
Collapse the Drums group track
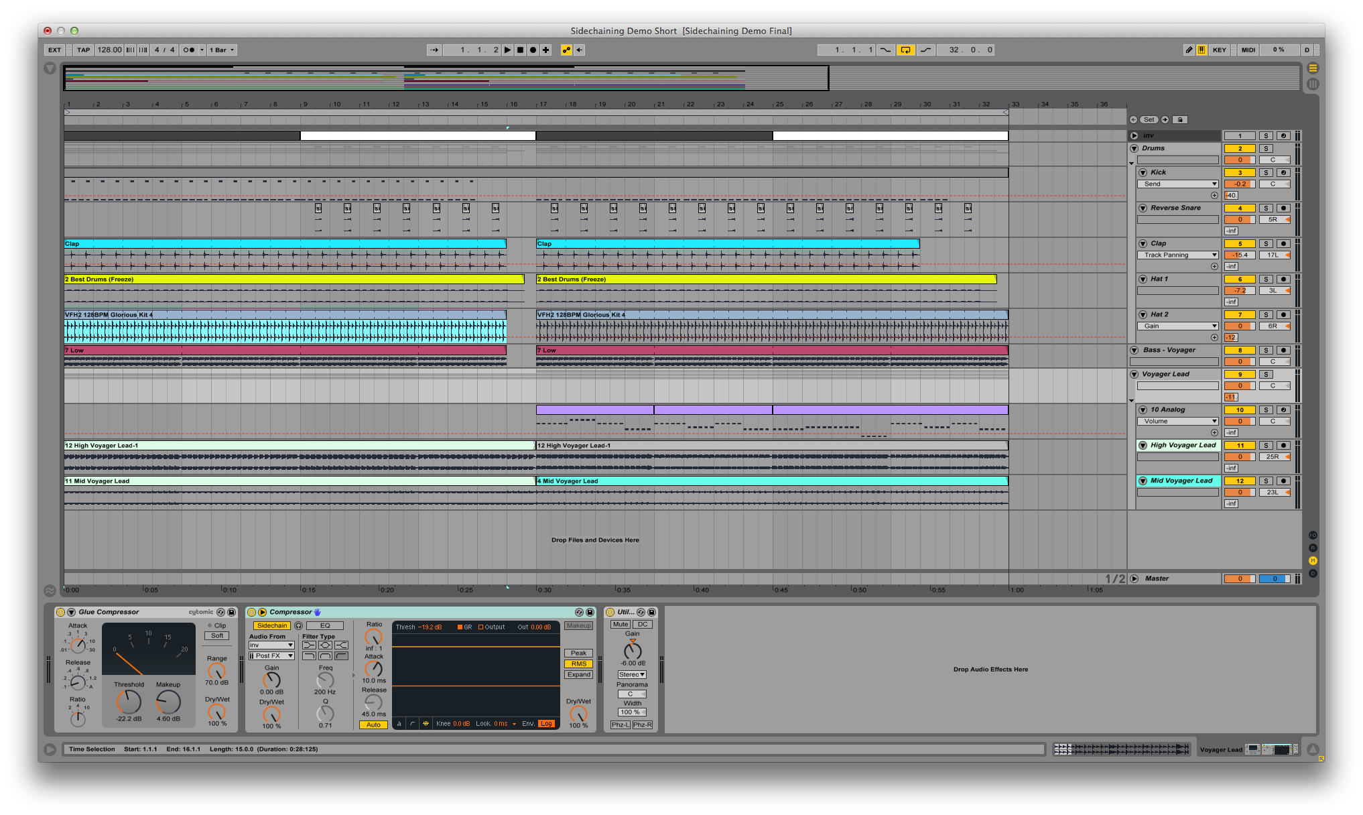[x=1134, y=149]
